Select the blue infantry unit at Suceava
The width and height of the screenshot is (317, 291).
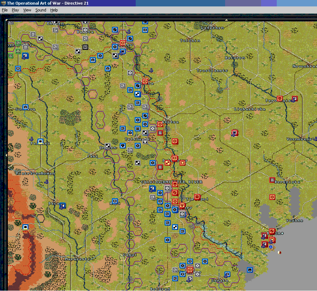point(25,107)
